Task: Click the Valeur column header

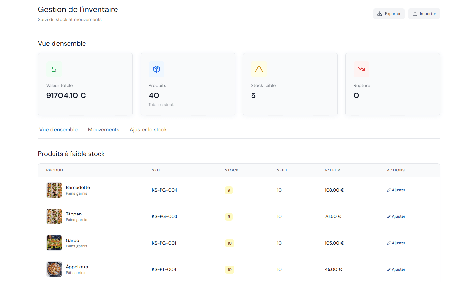Action: [x=332, y=170]
